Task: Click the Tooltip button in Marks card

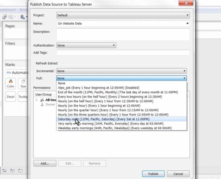Action: pos(23,97)
